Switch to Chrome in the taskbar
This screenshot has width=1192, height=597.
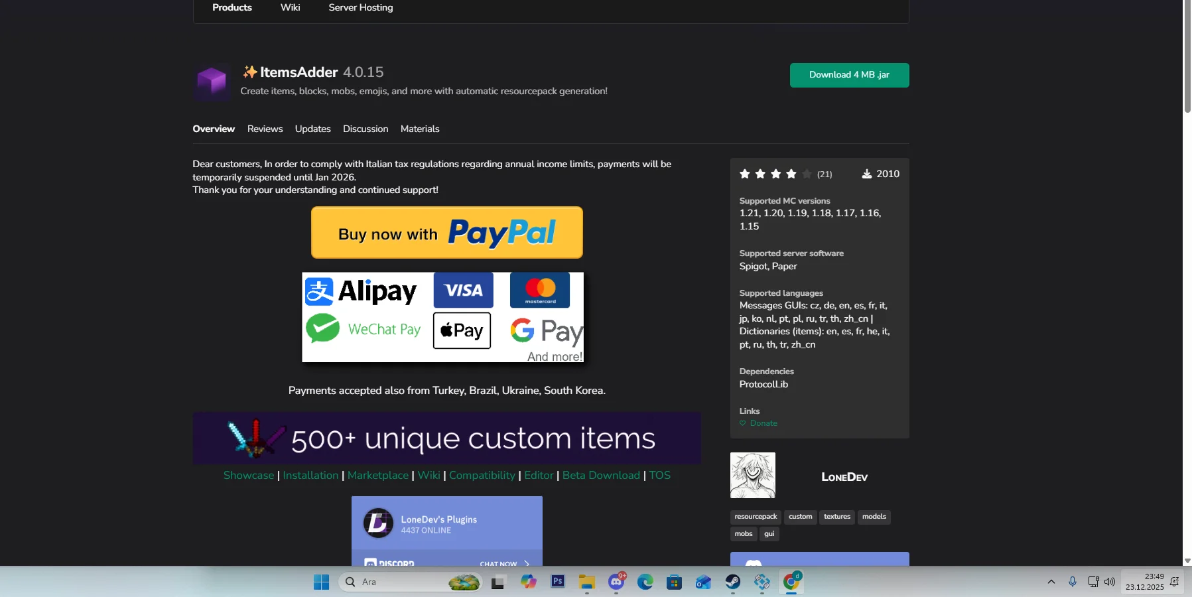click(791, 582)
